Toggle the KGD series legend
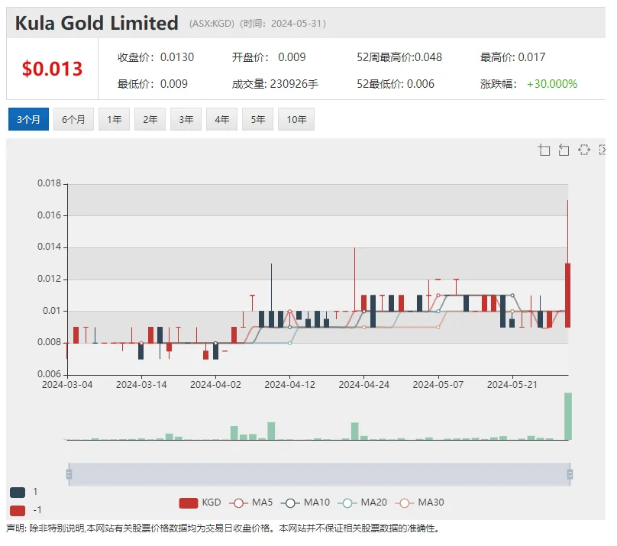 tap(200, 502)
